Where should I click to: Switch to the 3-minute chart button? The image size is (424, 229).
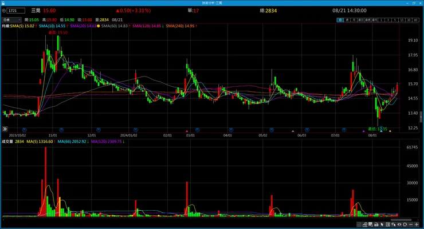pos(388,20)
